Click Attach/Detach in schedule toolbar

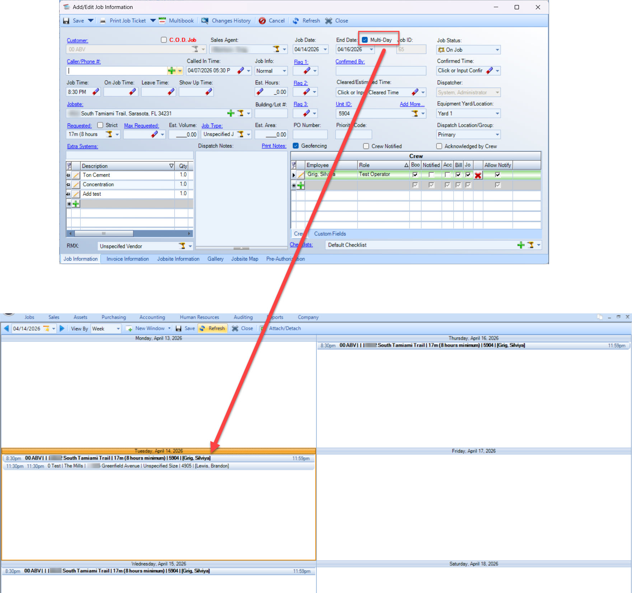click(285, 328)
